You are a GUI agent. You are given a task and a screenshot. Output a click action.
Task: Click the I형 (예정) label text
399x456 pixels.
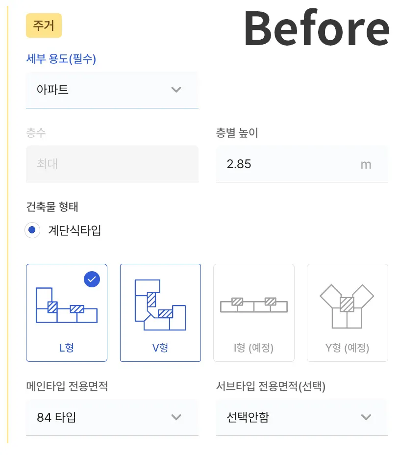coord(253,348)
